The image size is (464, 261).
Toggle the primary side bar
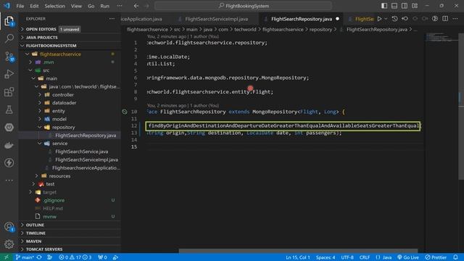coord(384,6)
